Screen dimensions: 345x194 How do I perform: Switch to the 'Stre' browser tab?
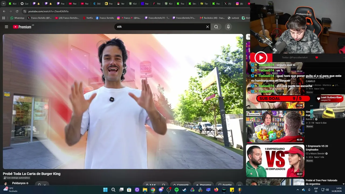click(192, 4)
